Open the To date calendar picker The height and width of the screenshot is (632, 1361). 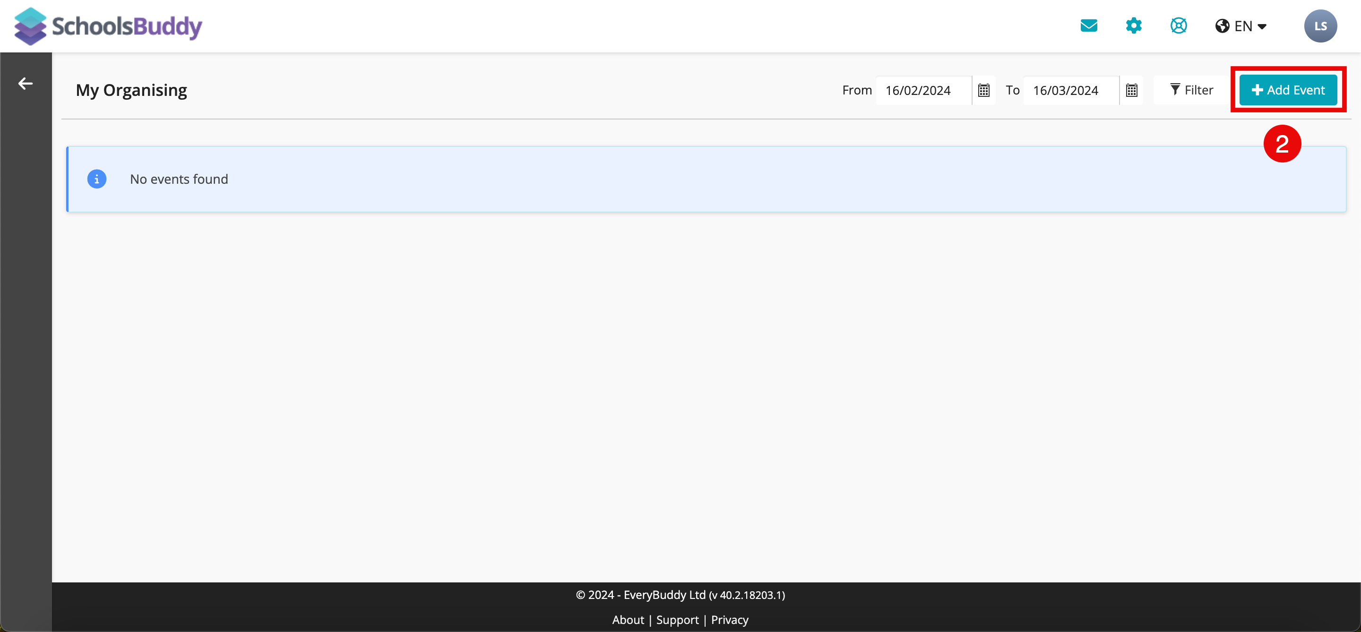click(1132, 90)
